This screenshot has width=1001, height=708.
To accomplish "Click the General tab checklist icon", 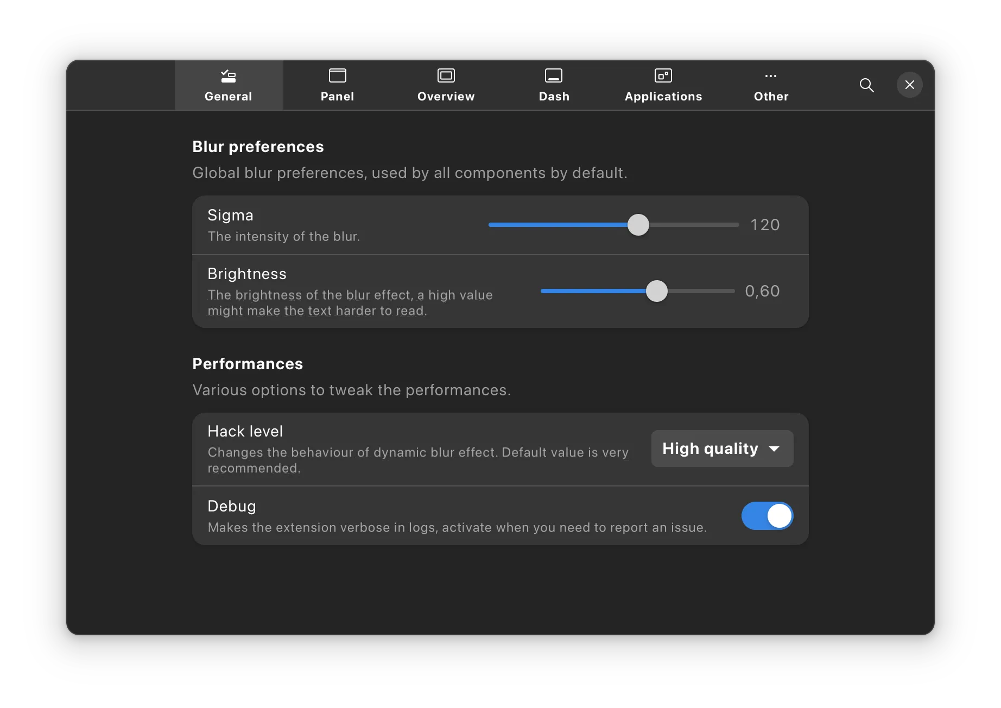I will tap(229, 76).
